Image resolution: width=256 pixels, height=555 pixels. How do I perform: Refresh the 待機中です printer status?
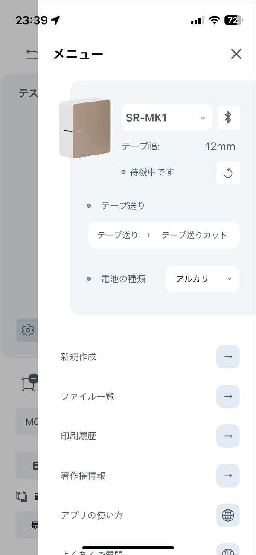click(x=228, y=173)
